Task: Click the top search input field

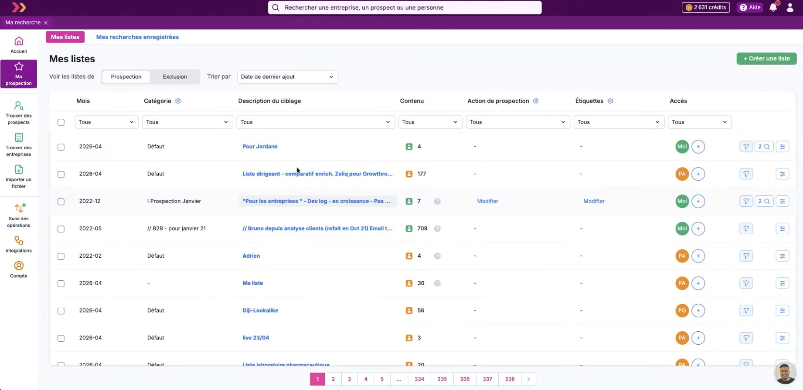Action: coord(405,7)
